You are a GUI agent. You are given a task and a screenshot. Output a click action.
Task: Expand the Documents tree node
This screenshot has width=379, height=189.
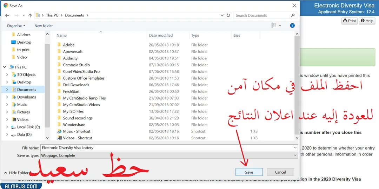coord(7,89)
